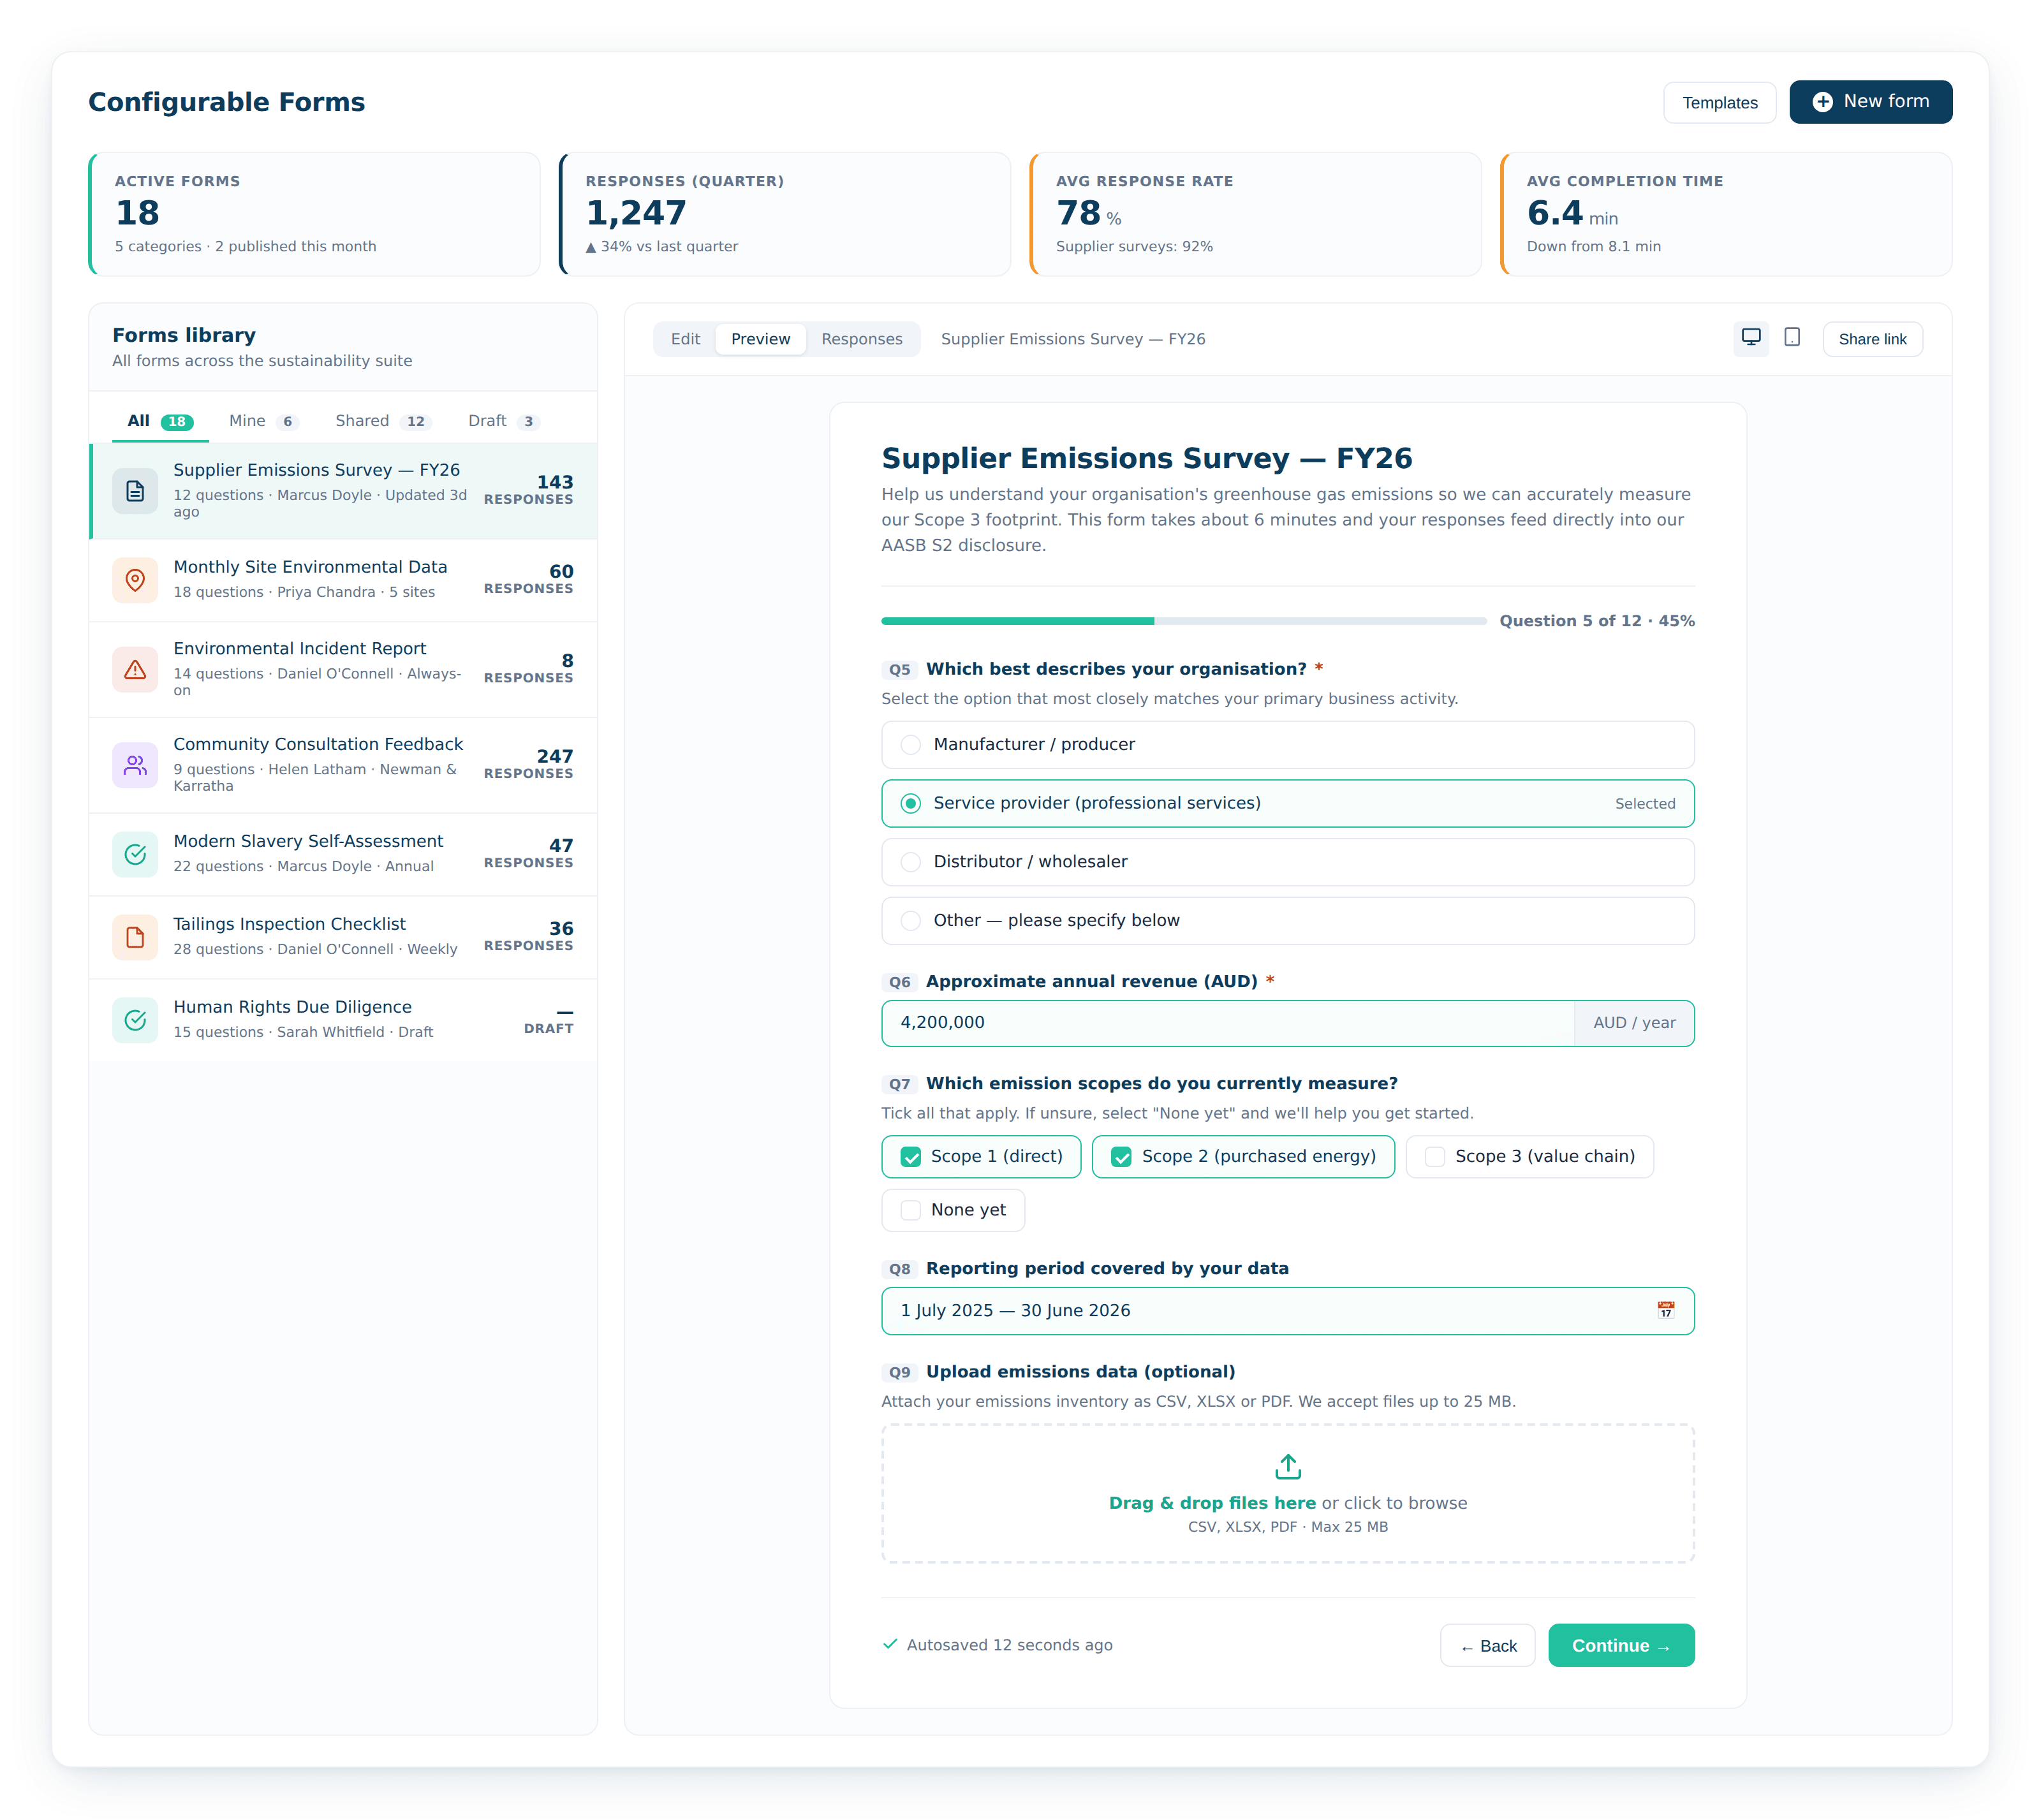Click the Modern Slavery Self-Assessment check icon
The height and width of the screenshot is (1820, 2041).
click(135, 854)
